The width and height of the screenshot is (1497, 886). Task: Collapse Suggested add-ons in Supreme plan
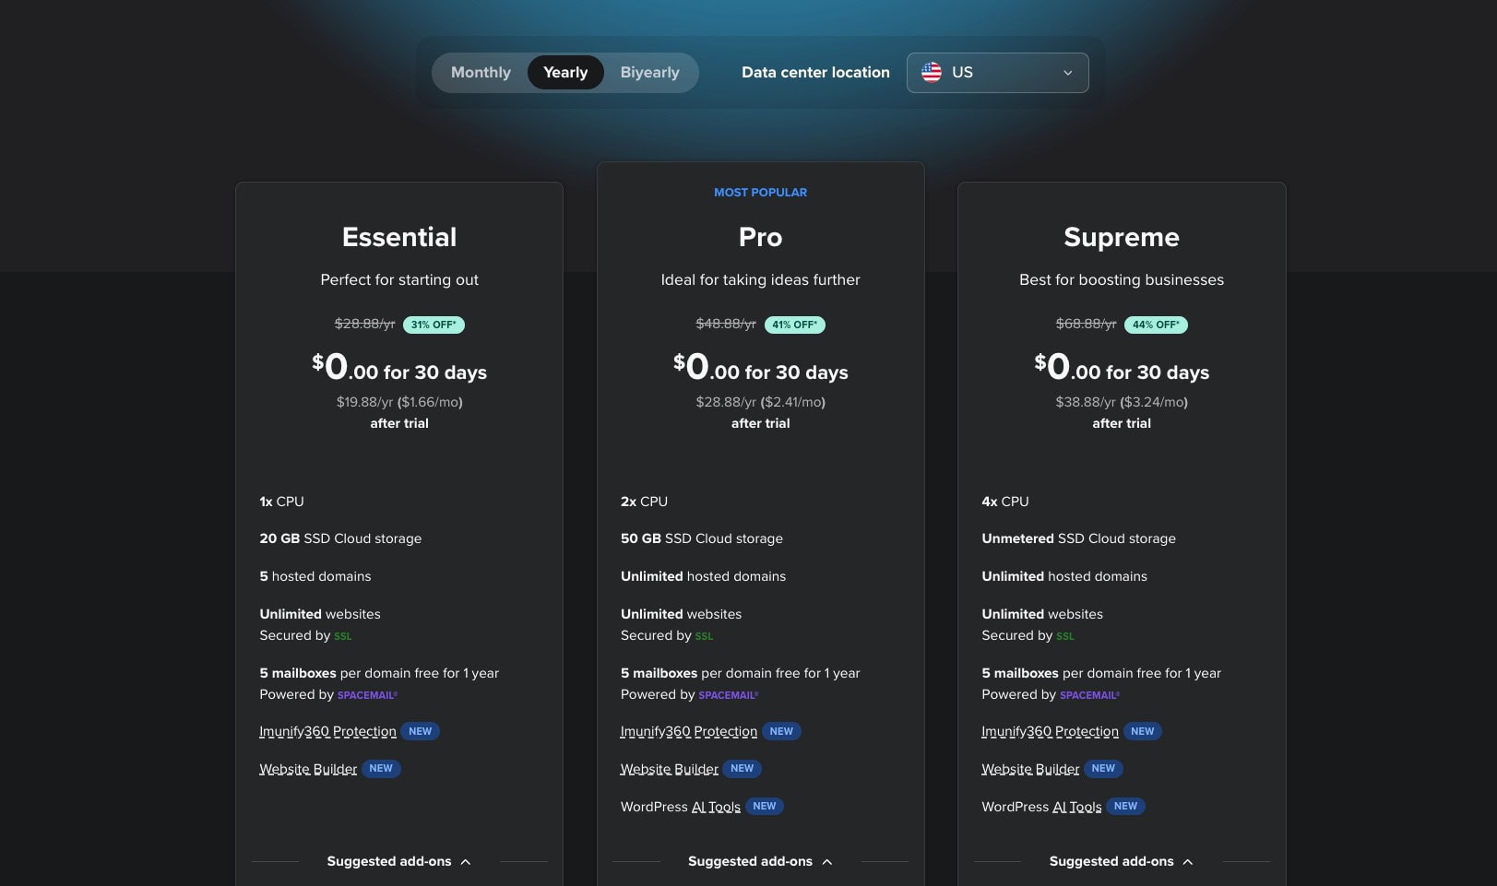pos(1121,861)
